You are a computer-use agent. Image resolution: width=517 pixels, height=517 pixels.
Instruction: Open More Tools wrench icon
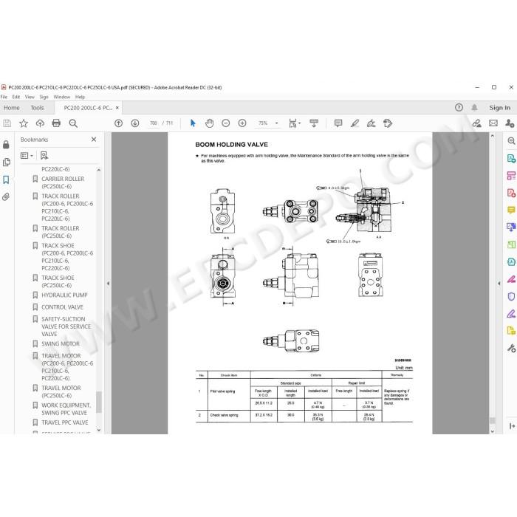(x=511, y=348)
